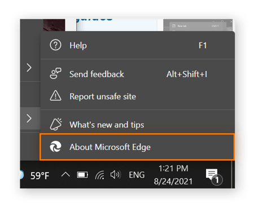Open the 59°F weather widget
This screenshot has width=254, height=207.
click(34, 175)
